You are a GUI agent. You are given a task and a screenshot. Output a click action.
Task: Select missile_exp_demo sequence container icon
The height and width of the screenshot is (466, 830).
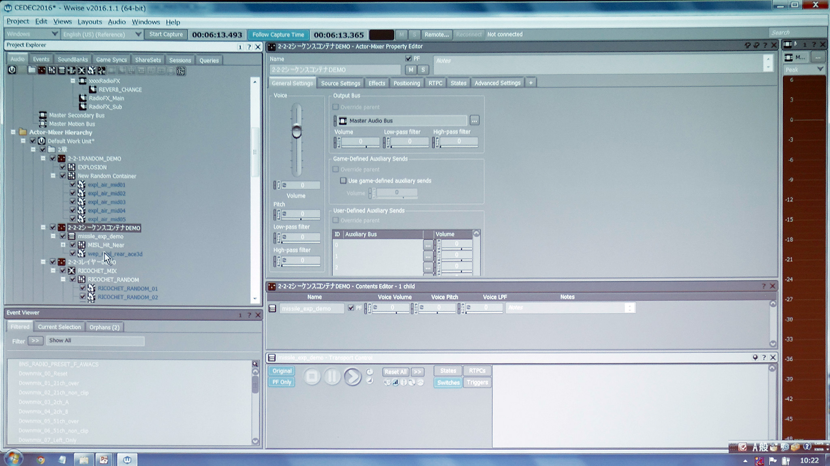72,236
